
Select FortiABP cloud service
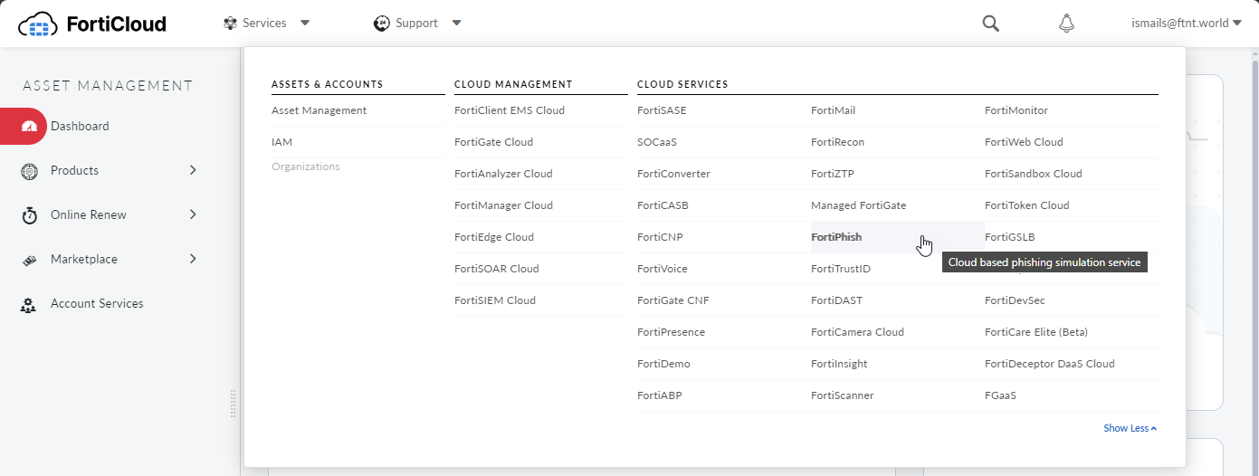pyautogui.click(x=660, y=395)
